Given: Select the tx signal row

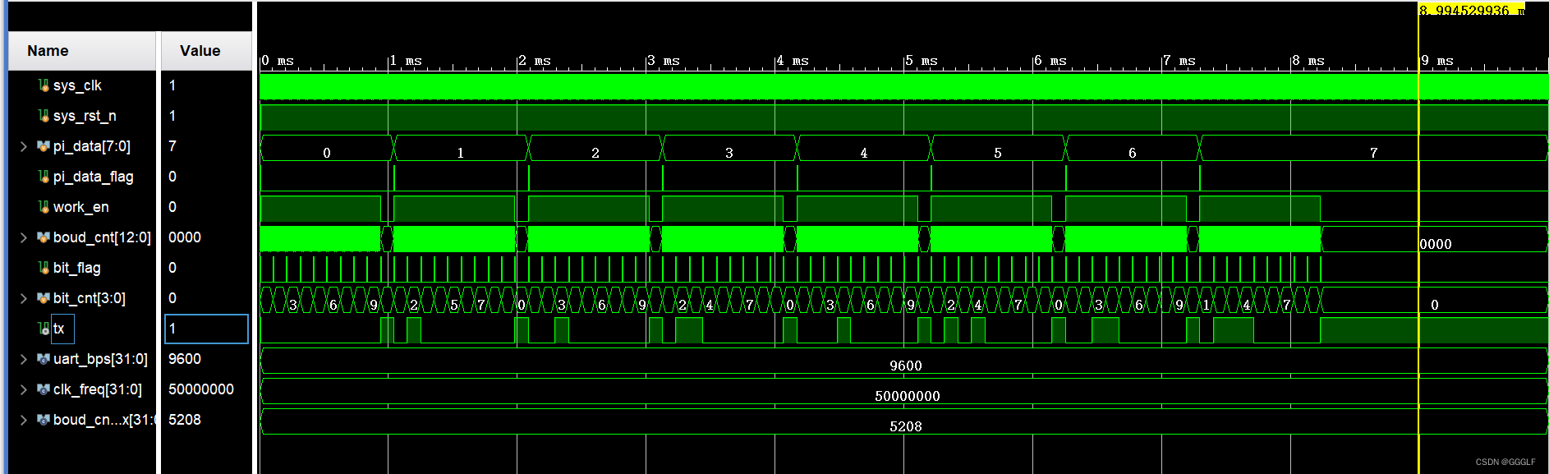Looking at the screenshot, I should click(59, 329).
